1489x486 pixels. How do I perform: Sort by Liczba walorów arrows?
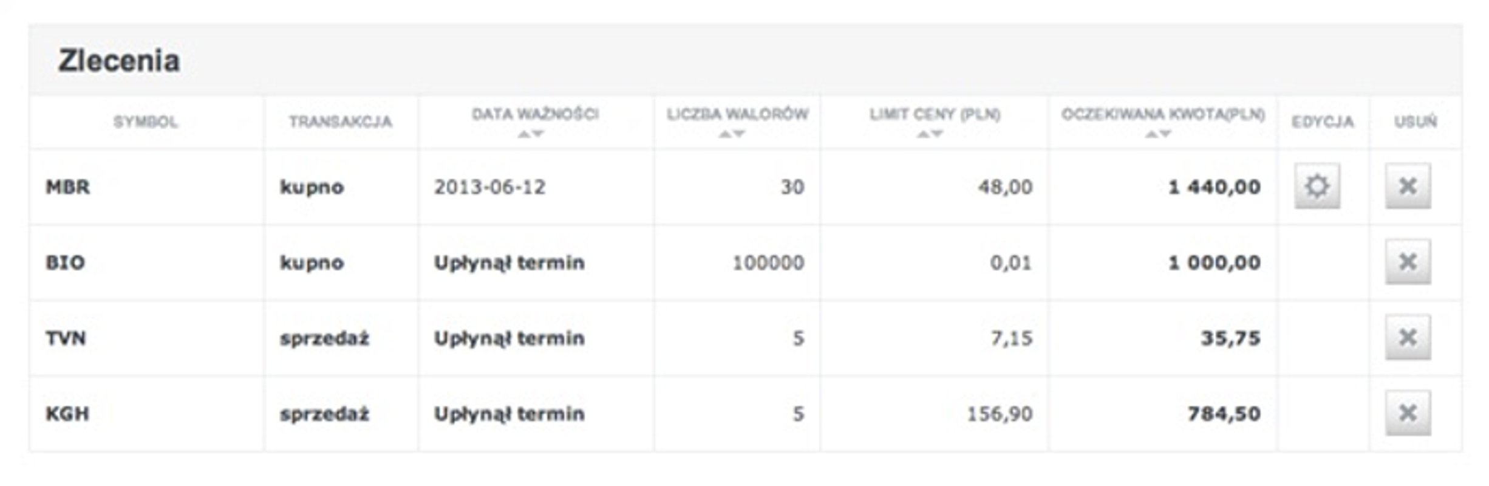(732, 134)
